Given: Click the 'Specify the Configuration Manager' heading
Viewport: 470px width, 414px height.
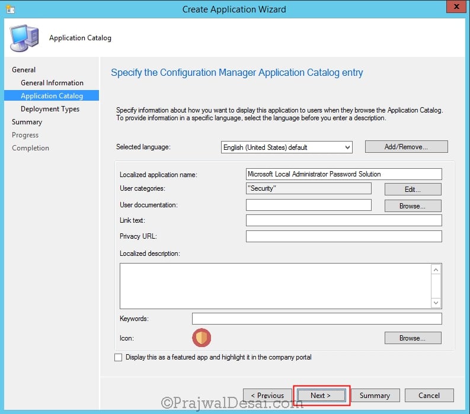Looking at the screenshot, I should (236, 73).
